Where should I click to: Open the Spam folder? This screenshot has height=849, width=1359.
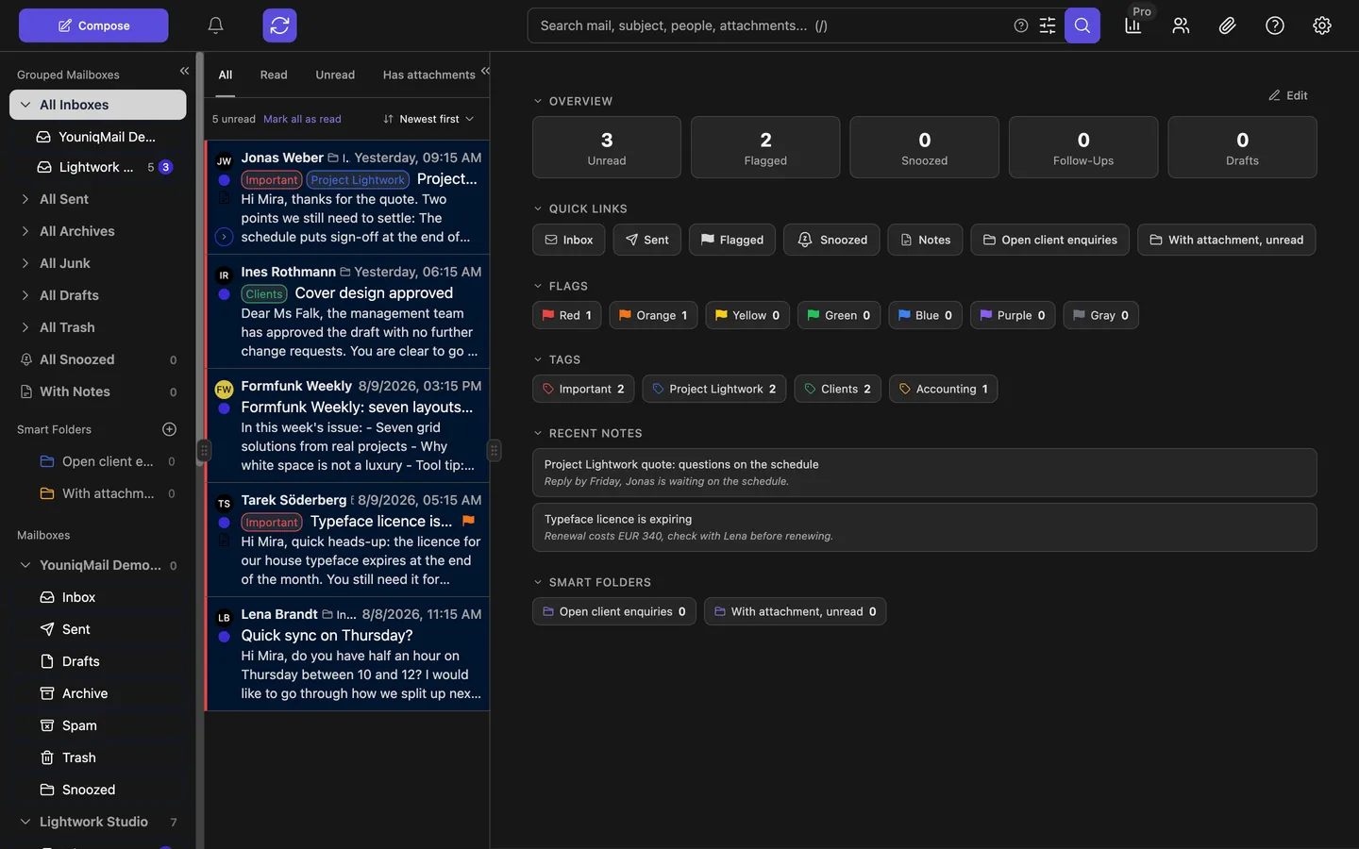coord(79,725)
